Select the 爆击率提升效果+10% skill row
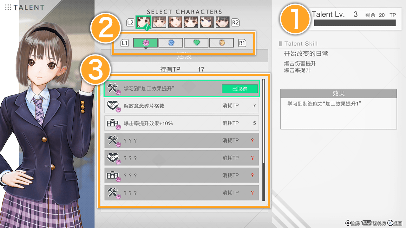The height and width of the screenshot is (228, 406). [x=182, y=123]
